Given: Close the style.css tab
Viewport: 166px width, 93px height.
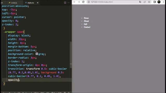Looking at the screenshot, I should (x=38, y=3).
